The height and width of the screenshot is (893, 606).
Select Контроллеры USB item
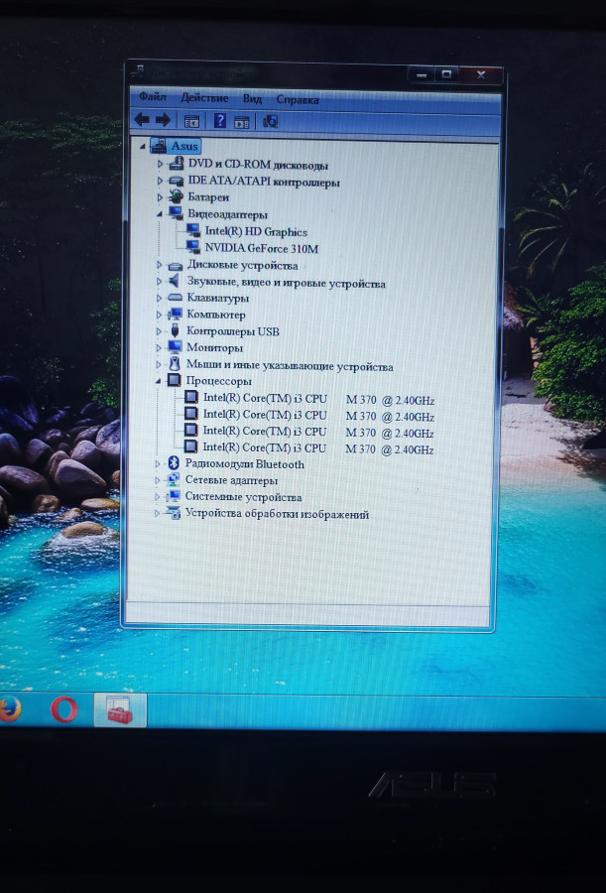coord(233,330)
